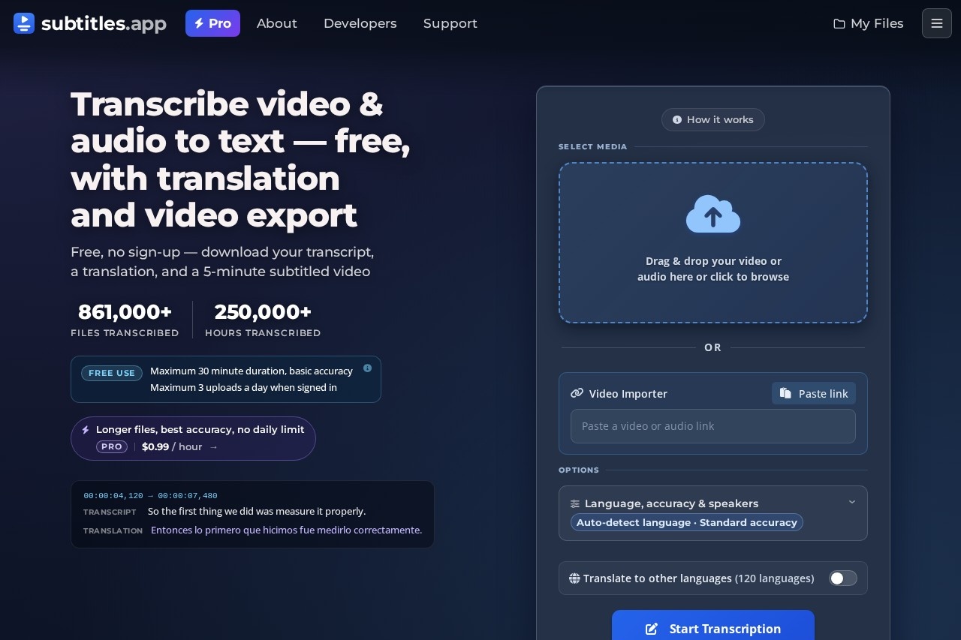961x640 pixels.
Task: Open the Developers menu item
Action: tap(360, 23)
